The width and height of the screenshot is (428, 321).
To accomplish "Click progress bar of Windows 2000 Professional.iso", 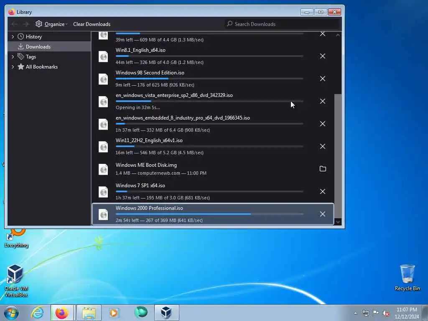I will pyautogui.click(x=209, y=214).
